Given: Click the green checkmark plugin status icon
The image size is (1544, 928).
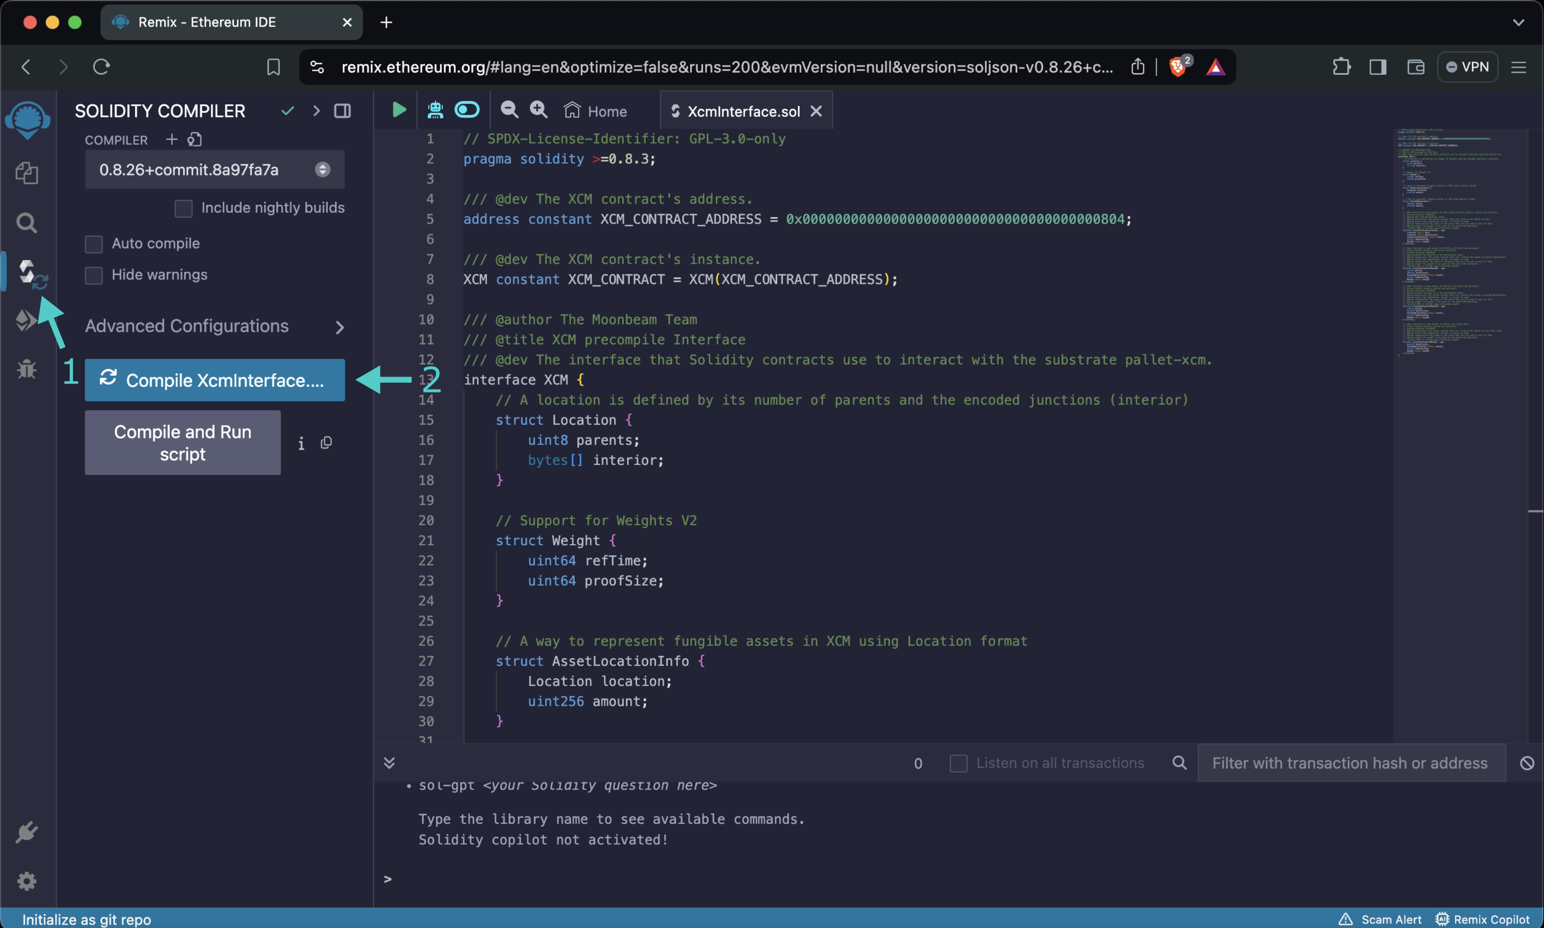Looking at the screenshot, I should coord(288,111).
